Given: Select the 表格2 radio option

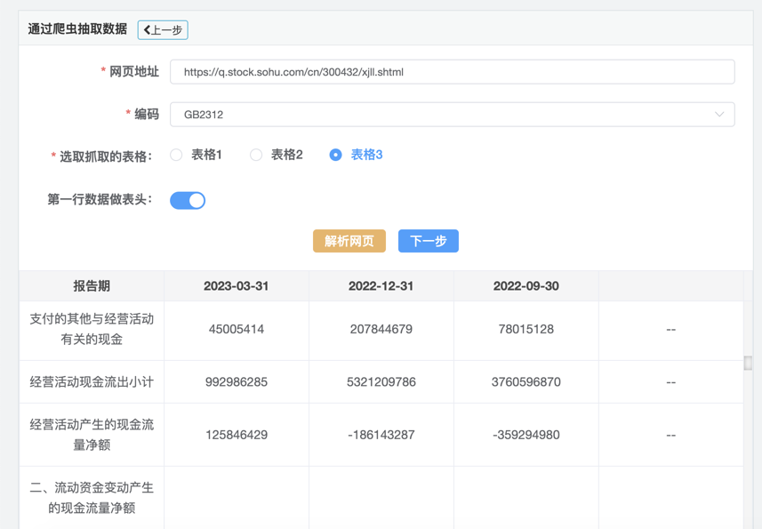Looking at the screenshot, I should pyautogui.click(x=256, y=155).
